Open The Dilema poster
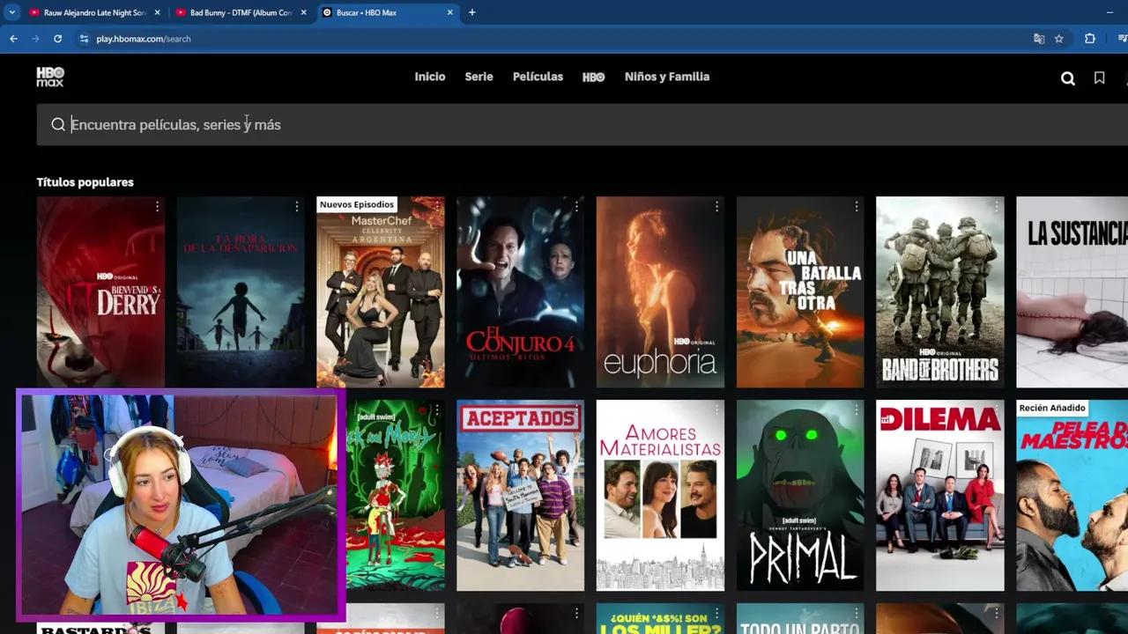The height and width of the screenshot is (634, 1128). [940, 496]
